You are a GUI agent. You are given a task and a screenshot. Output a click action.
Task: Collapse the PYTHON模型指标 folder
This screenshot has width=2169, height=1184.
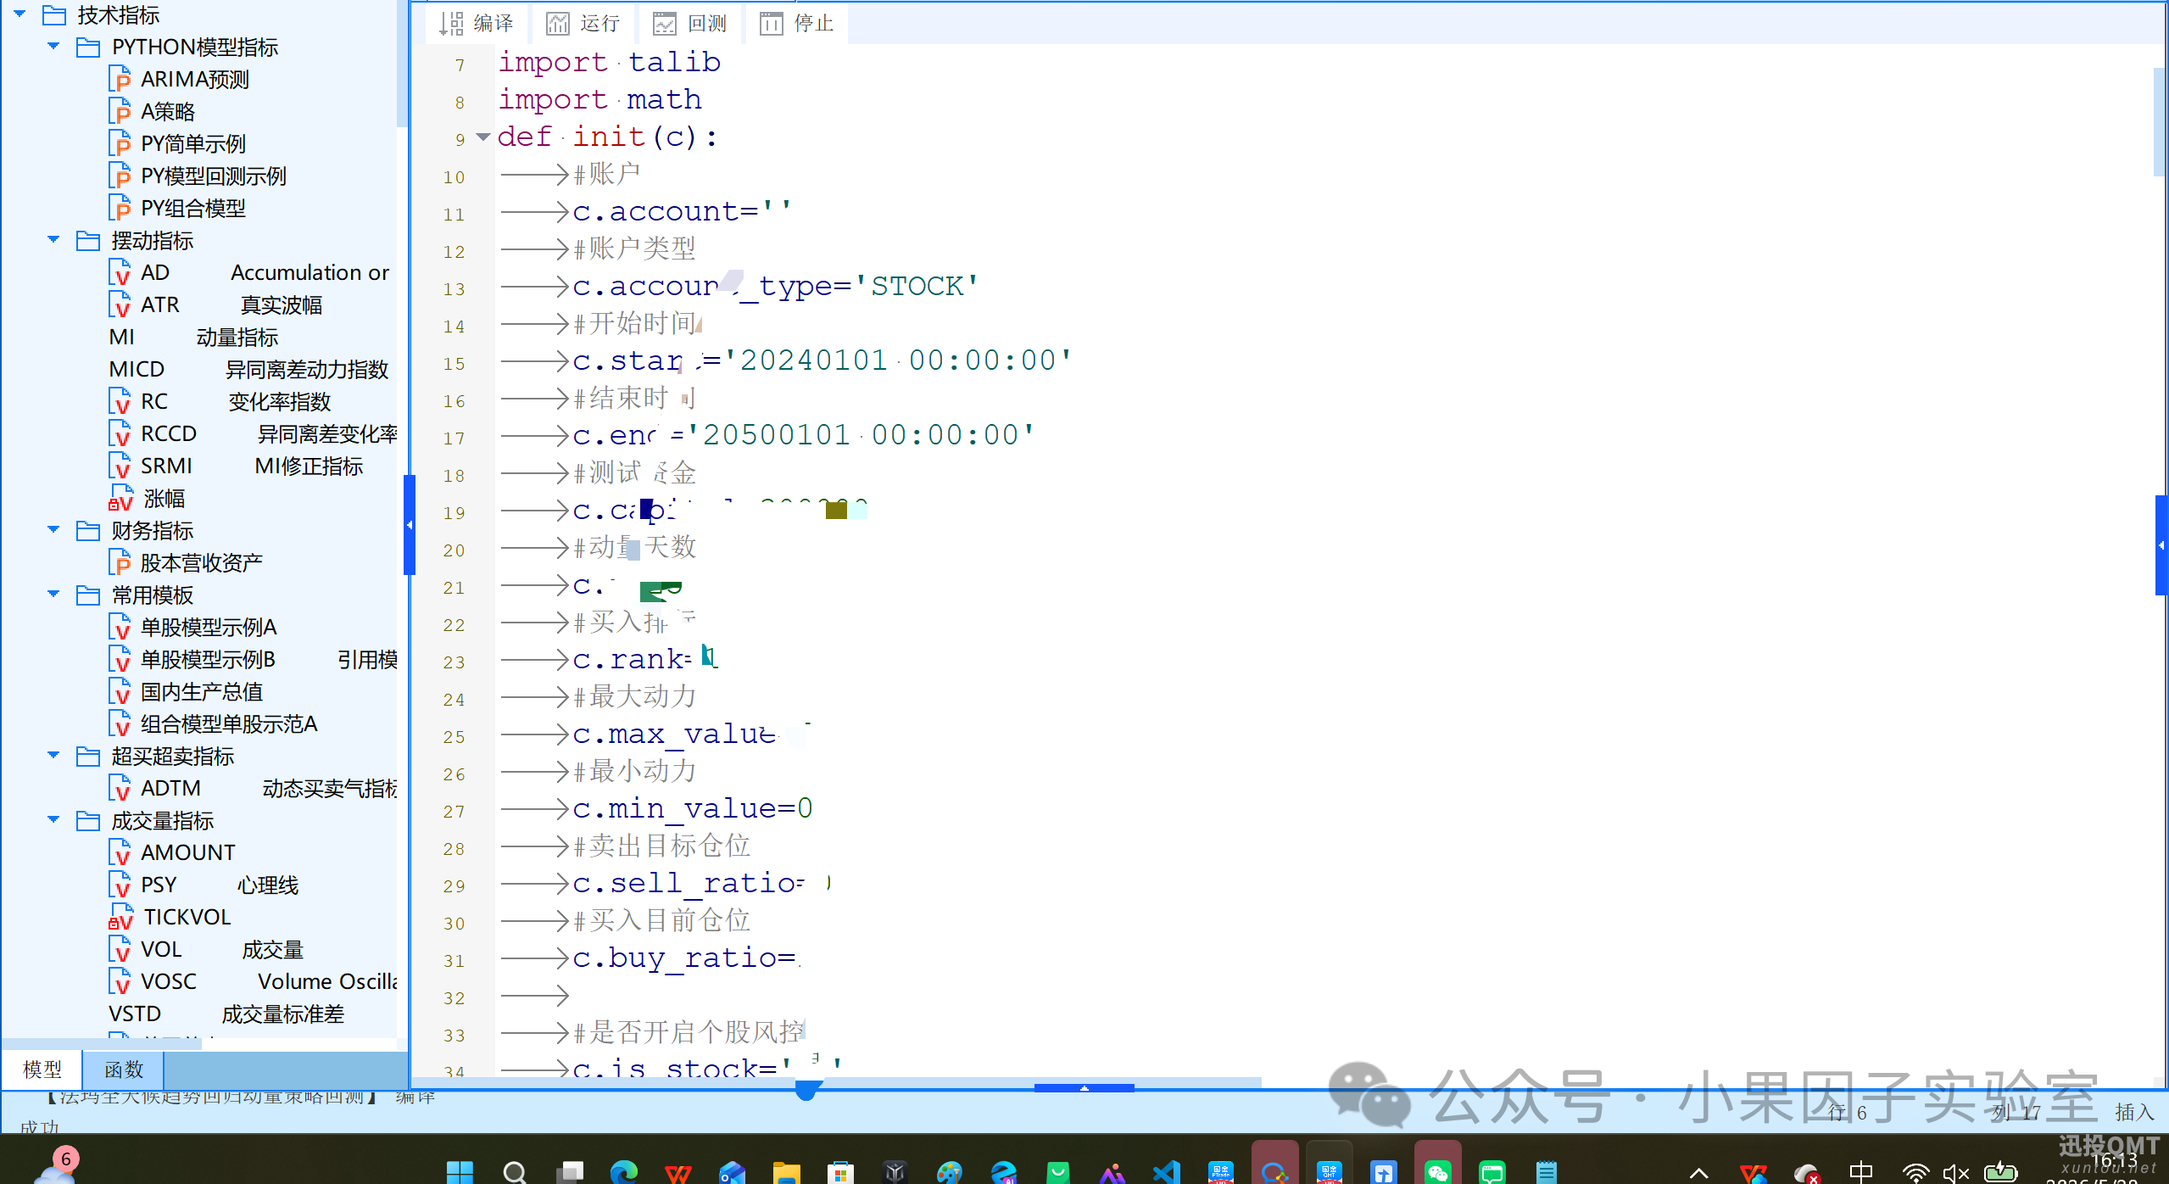click(53, 47)
